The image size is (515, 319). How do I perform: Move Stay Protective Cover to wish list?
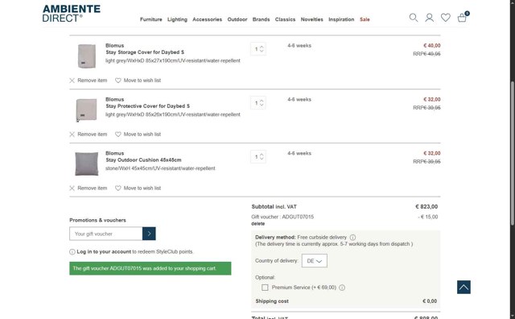click(x=138, y=135)
